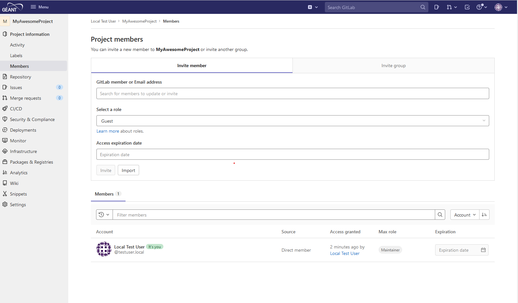Toggle the sort direction button

click(484, 215)
